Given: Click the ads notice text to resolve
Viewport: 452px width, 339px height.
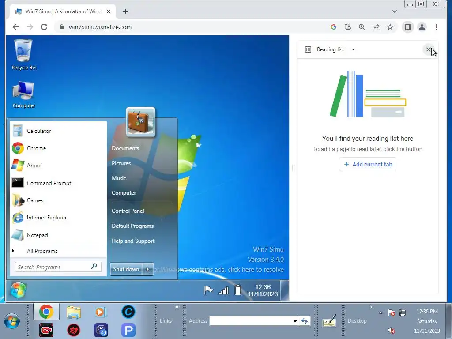Looking at the screenshot, I should pyautogui.click(x=219, y=270).
